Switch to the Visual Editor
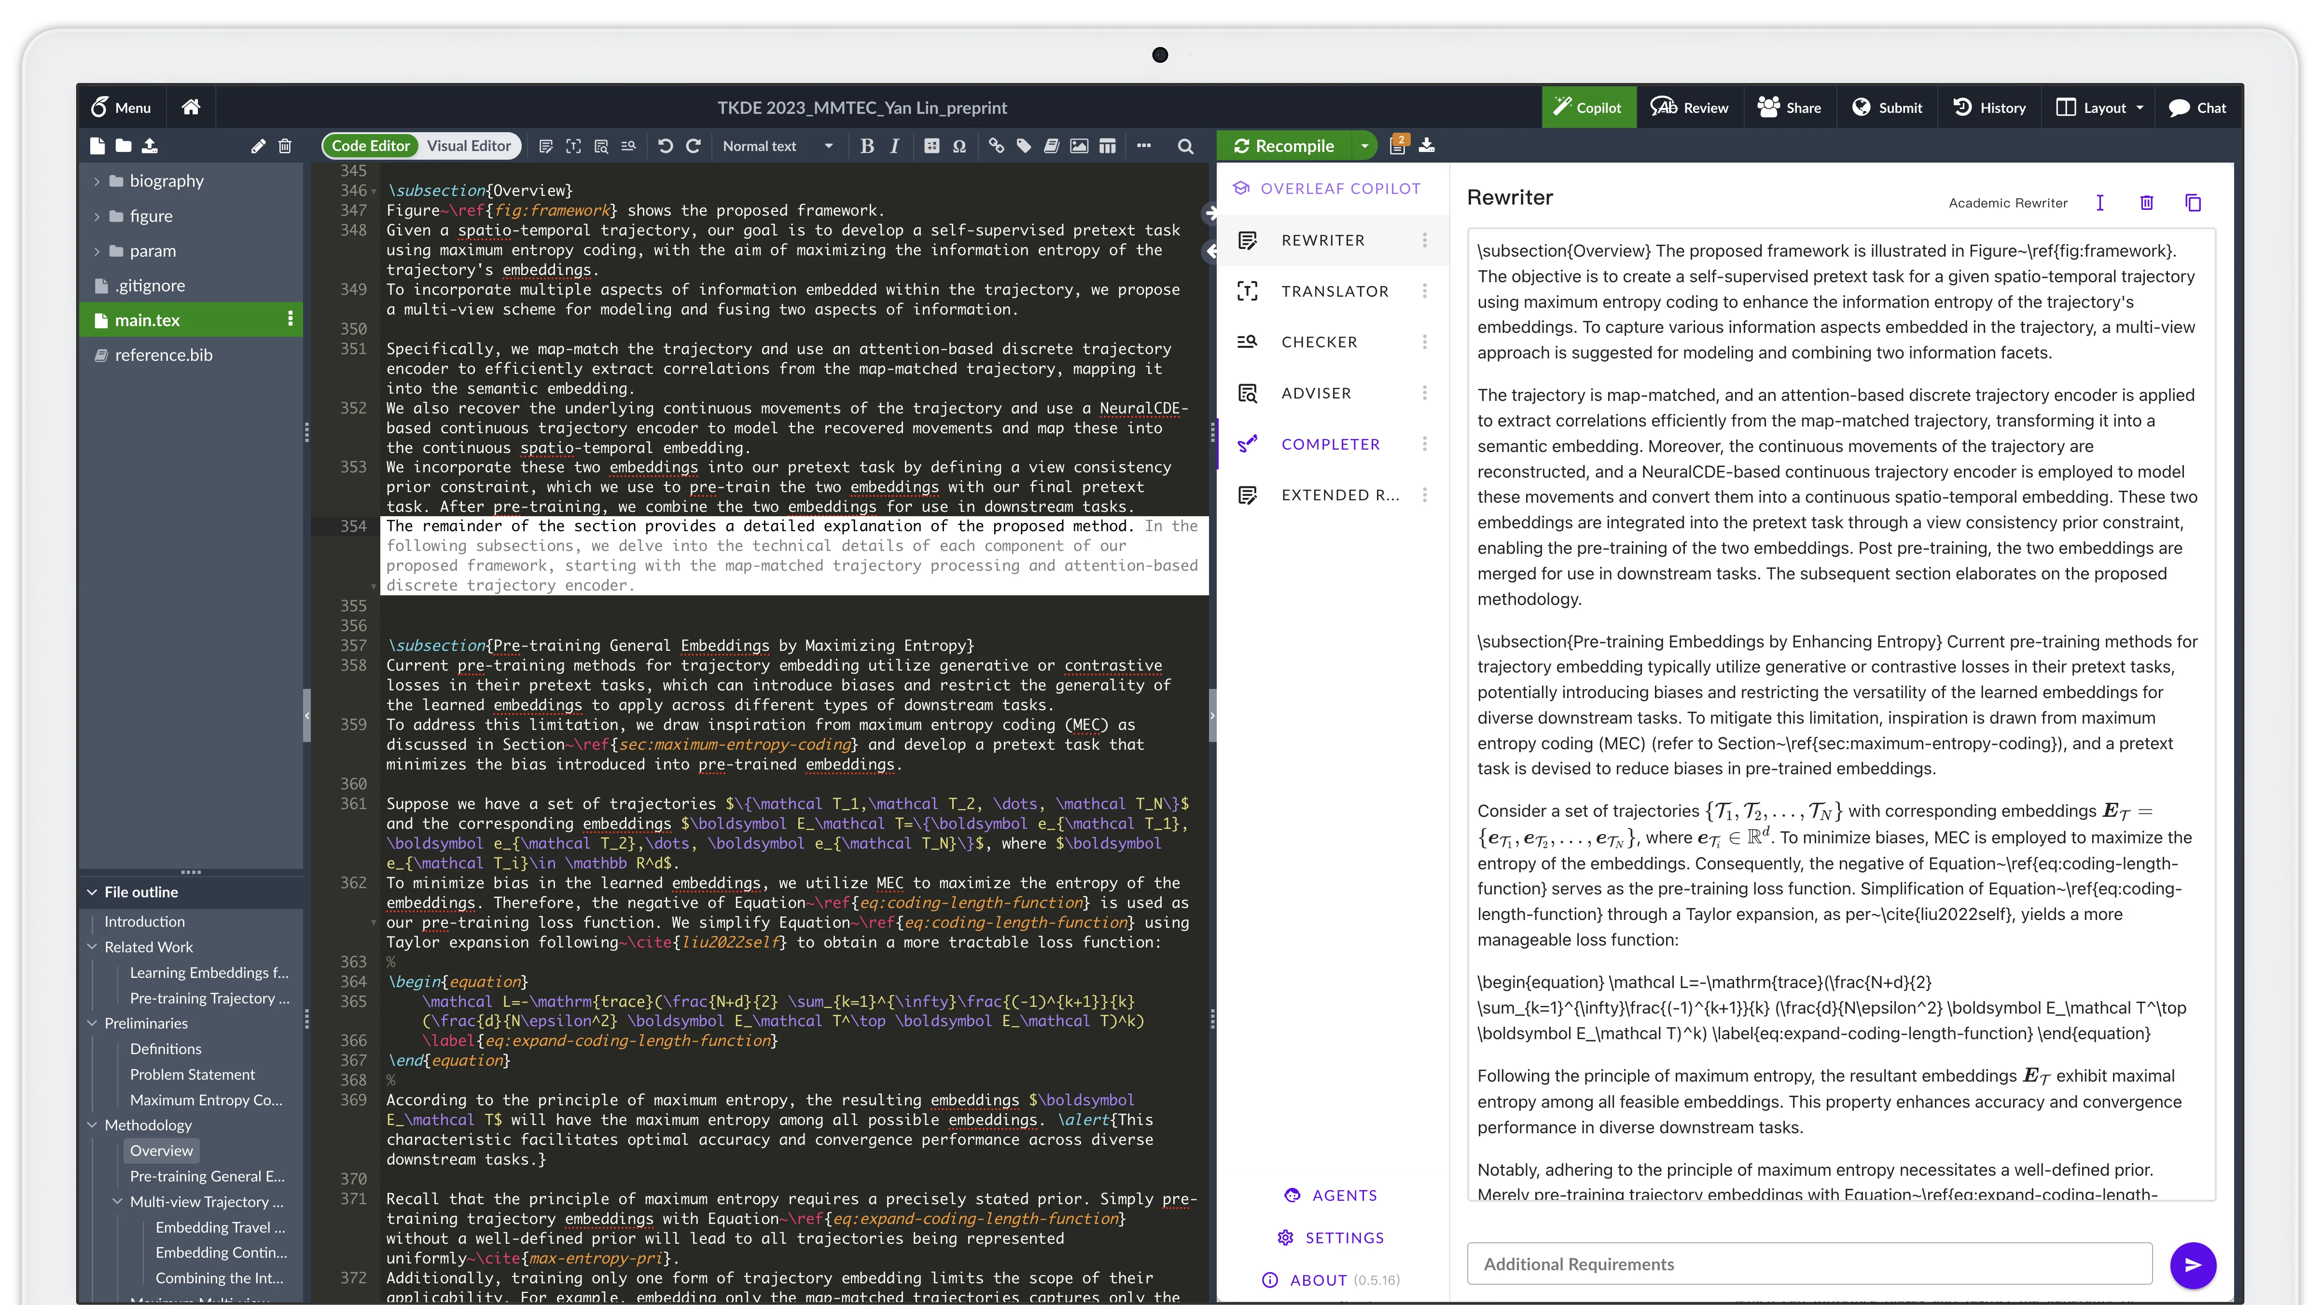Image resolution: width=2321 pixels, height=1305 pixels. coord(469,145)
